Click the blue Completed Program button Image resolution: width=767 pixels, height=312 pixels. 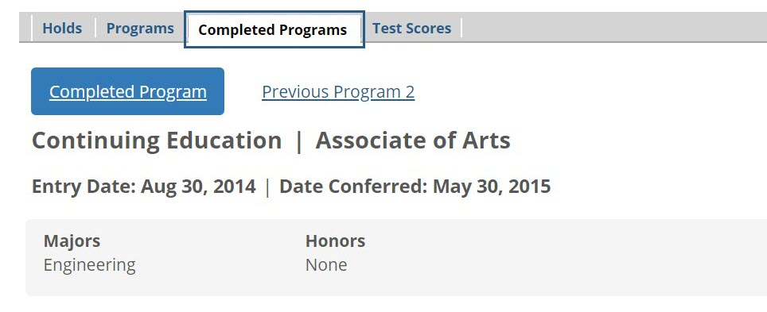(127, 91)
